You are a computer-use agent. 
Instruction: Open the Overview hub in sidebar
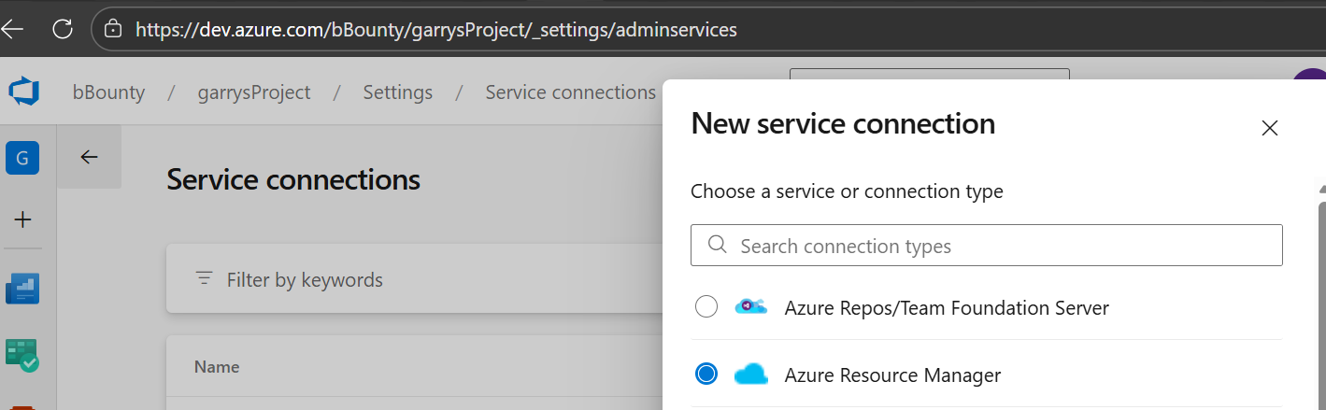pos(22,289)
